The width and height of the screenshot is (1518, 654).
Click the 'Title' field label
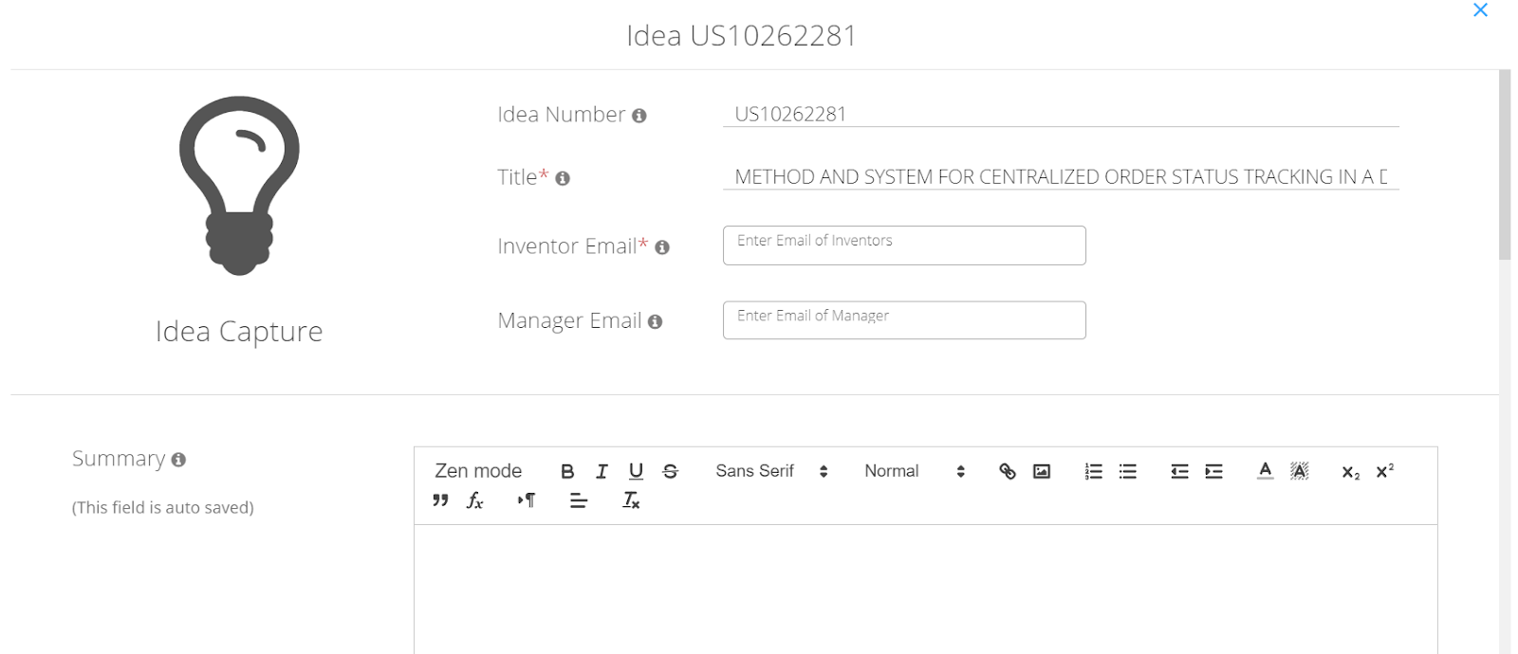(517, 177)
